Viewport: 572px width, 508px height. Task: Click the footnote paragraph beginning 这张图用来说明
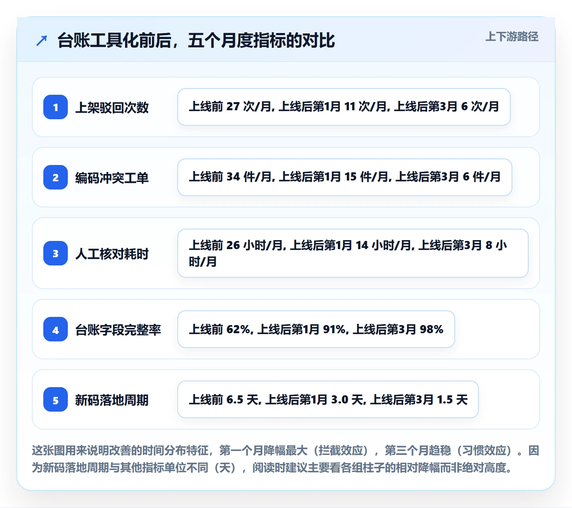click(x=286, y=459)
